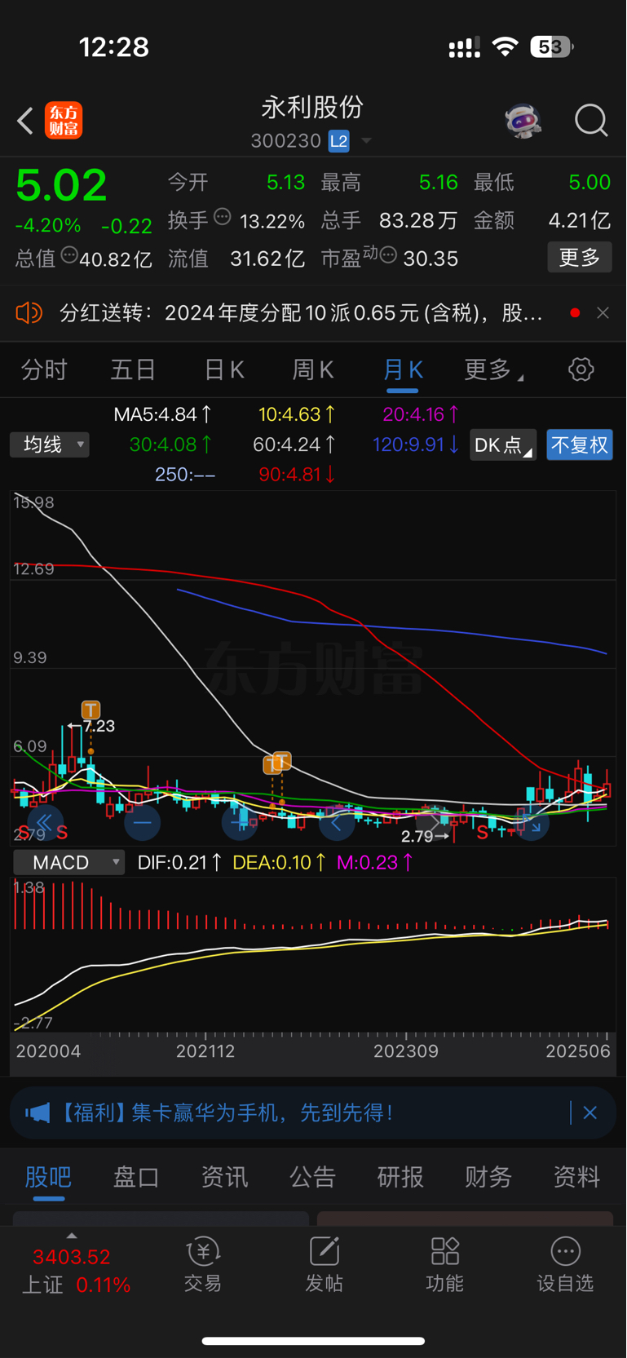Tap DEA:0.10 indicator value
This screenshot has height=1358, width=627.
(x=280, y=862)
